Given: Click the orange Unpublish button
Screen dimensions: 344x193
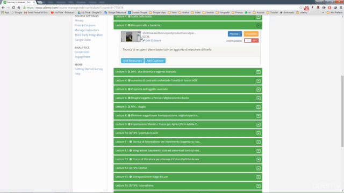Looking at the screenshot, I should (x=251, y=34).
